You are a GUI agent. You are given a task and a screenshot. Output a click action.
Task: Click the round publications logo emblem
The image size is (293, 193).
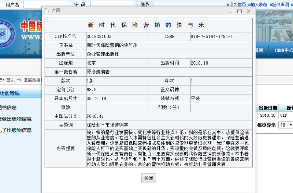pos(7,30)
